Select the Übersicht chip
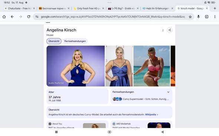Viewport: 219px width, 136px height. click(54, 41)
